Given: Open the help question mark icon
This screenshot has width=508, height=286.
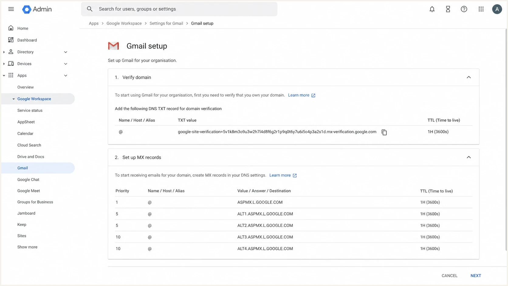Looking at the screenshot, I should [464, 9].
